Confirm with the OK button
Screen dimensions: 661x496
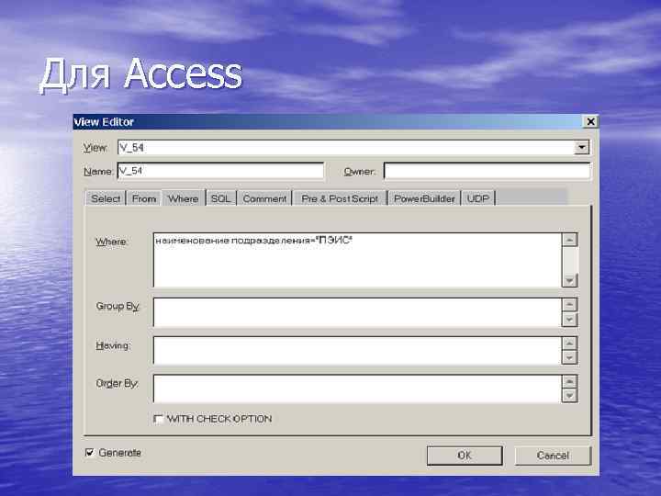click(x=465, y=456)
